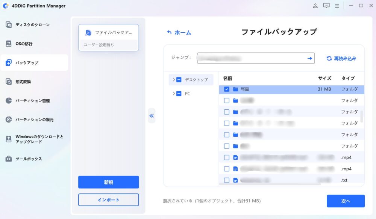
Task: Check the first .mp4 file checkbox
Action: point(227,157)
